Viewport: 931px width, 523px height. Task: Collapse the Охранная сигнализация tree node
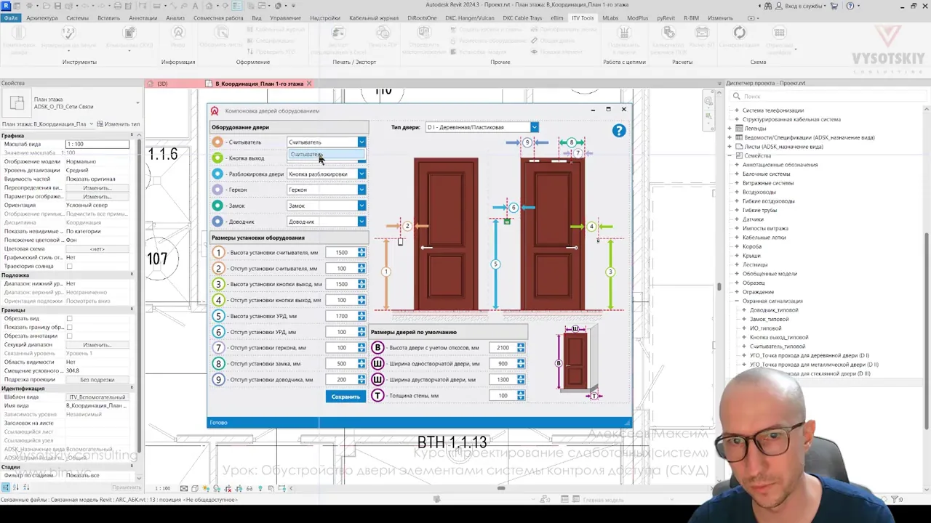point(736,301)
